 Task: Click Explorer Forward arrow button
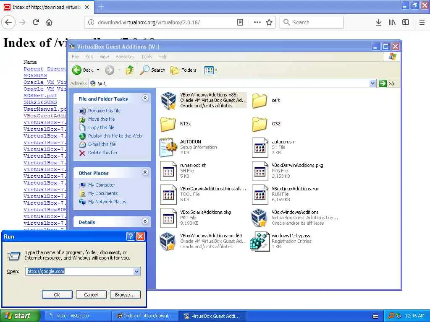tap(110, 70)
